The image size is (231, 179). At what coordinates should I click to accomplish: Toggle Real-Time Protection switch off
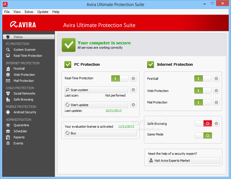[120, 78]
